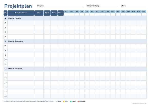Image resolution: width=150 pixels, height=106 pixels.
Task: Click the offen legend label
Action: coord(59,101)
